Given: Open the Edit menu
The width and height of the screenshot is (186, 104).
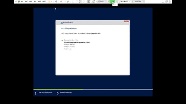Looking at the screenshot, I should [26, 1].
